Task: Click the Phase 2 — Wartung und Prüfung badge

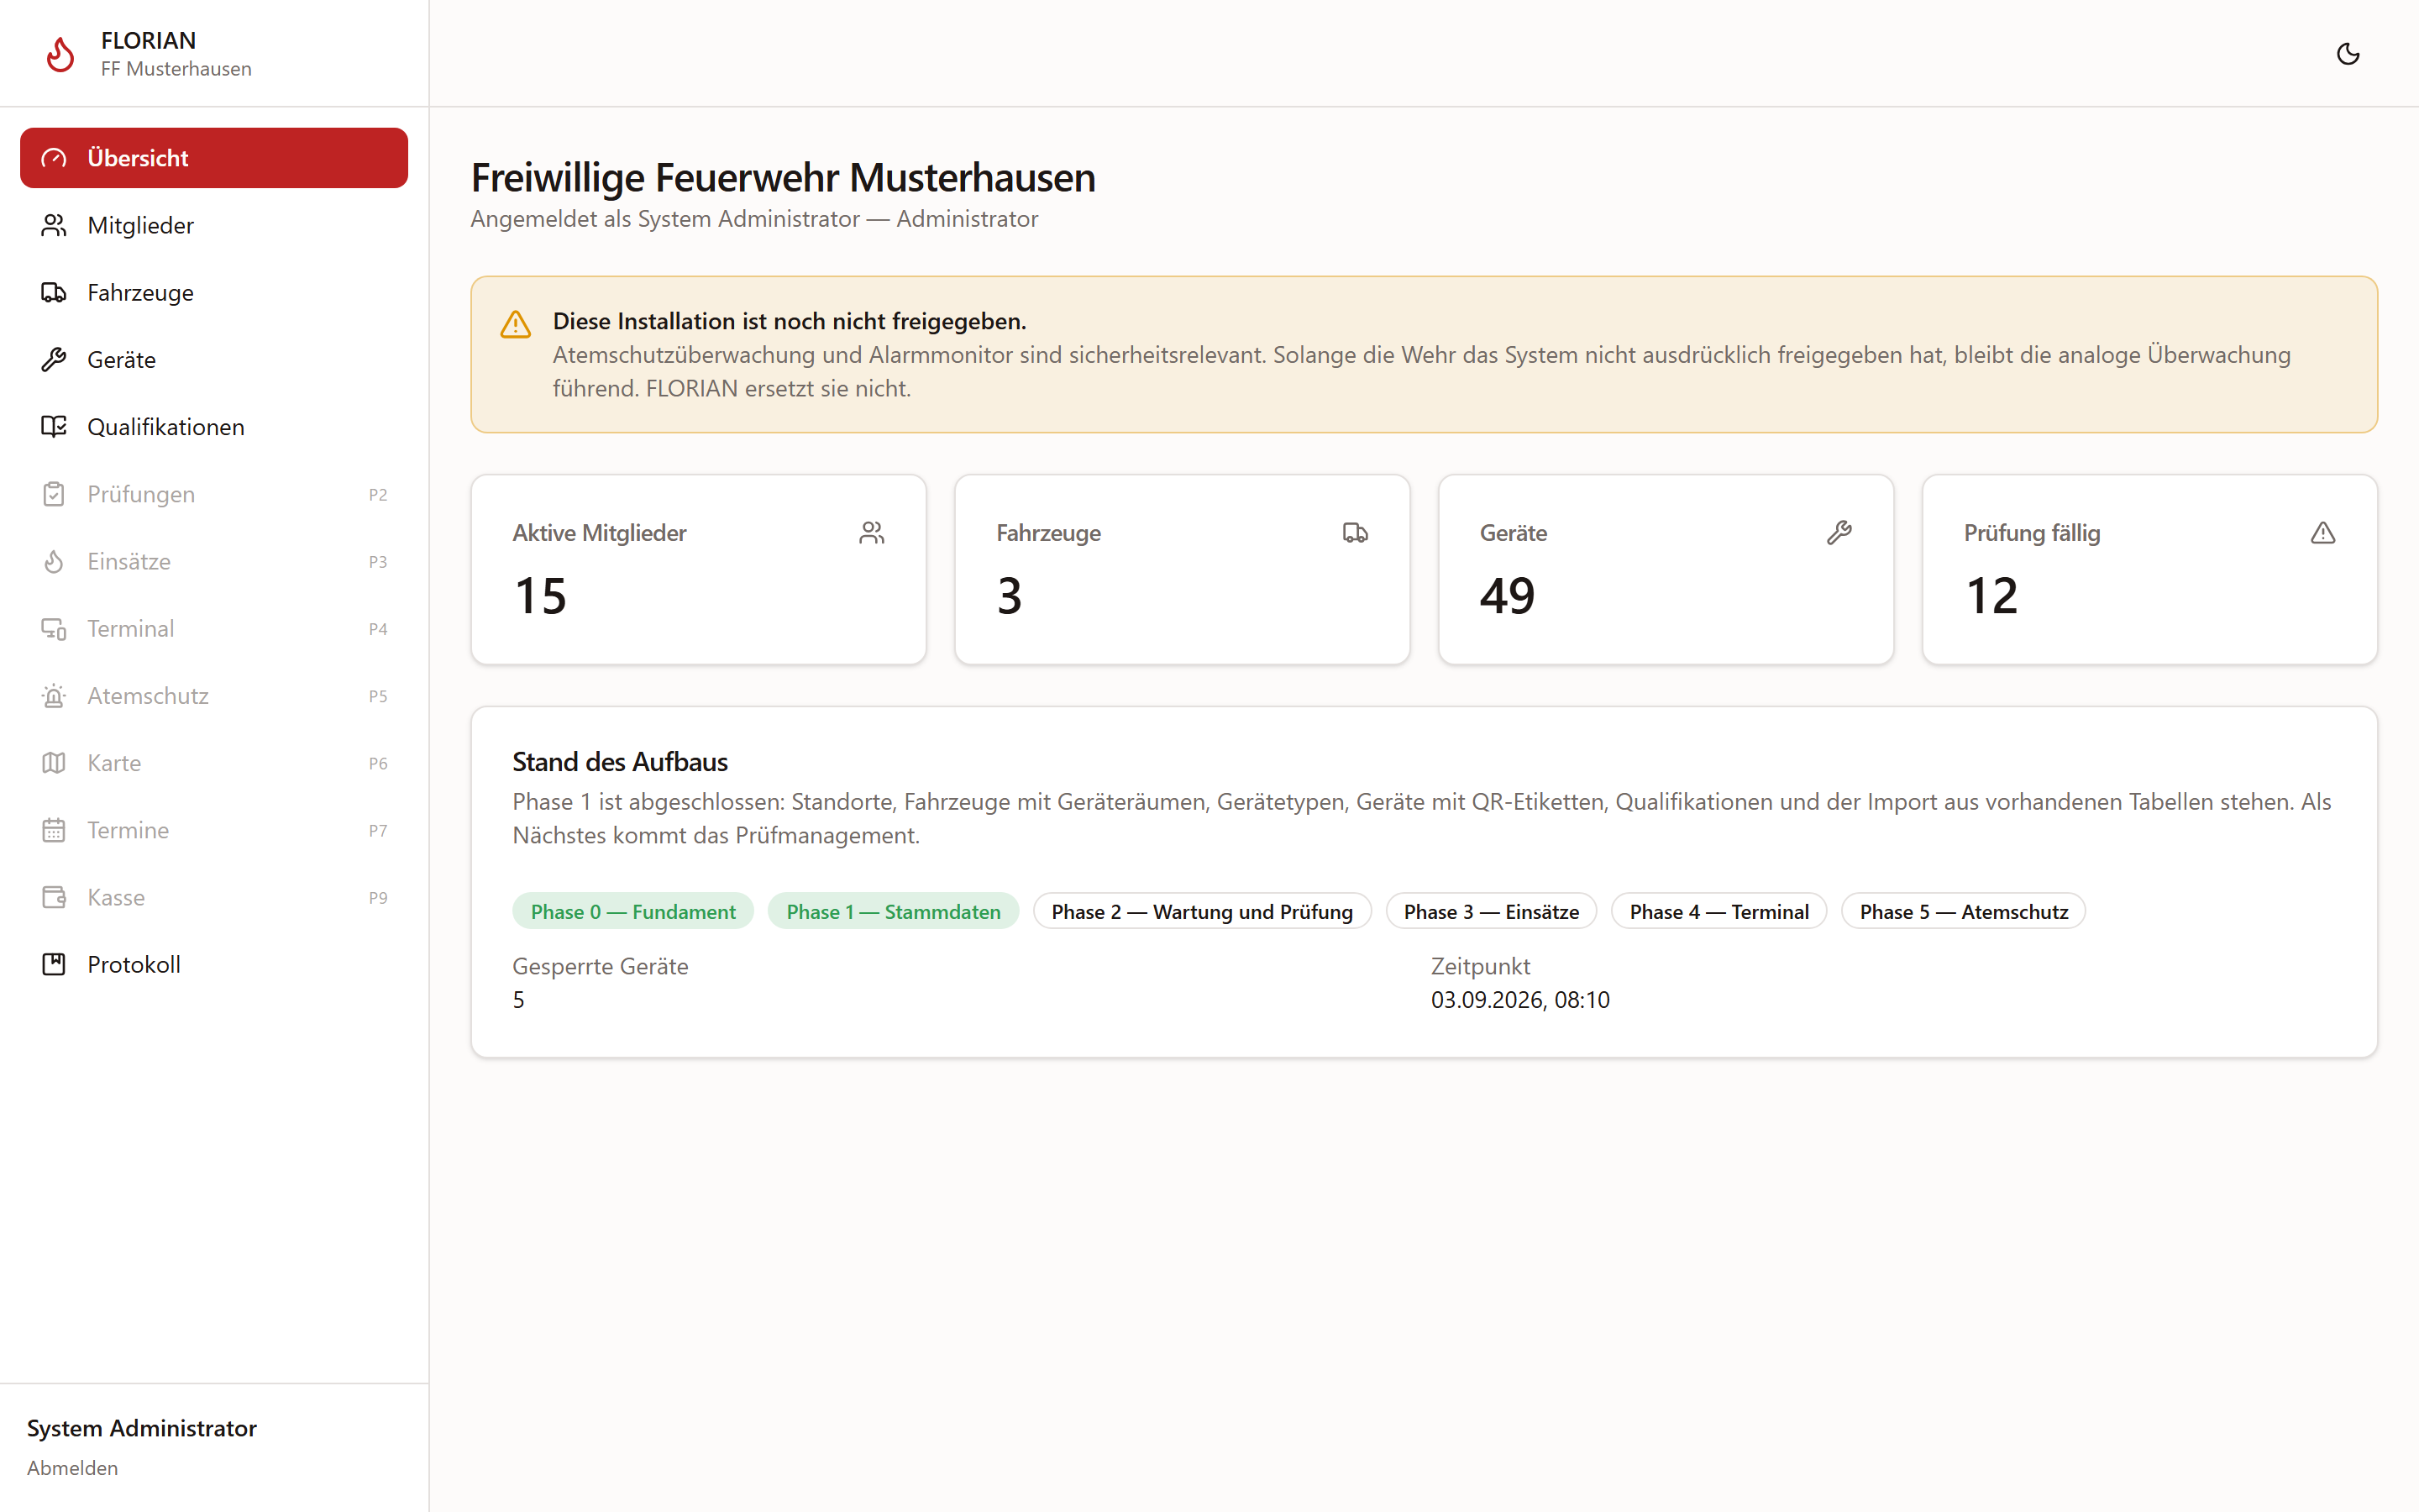Action: [1201, 911]
